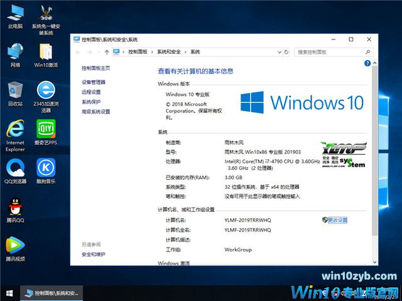Launch 腾讯视频 desktop icon
This screenshot has height=301, width=402.
point(15,249)
